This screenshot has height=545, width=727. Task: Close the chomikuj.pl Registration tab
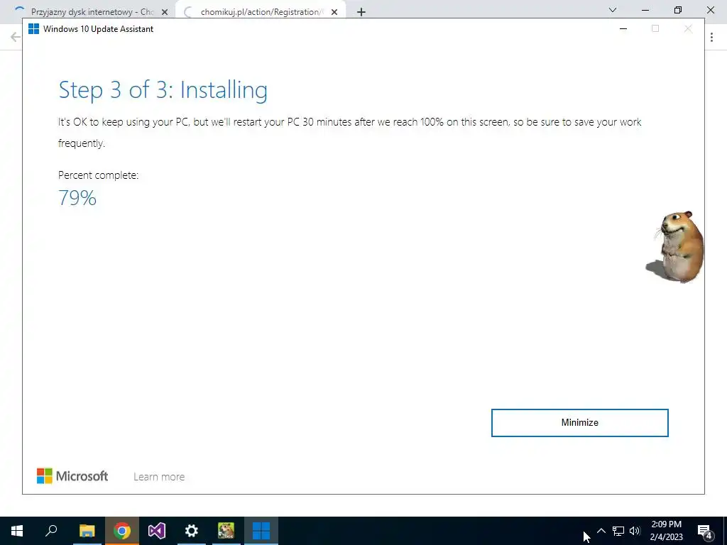click(334, 12)
